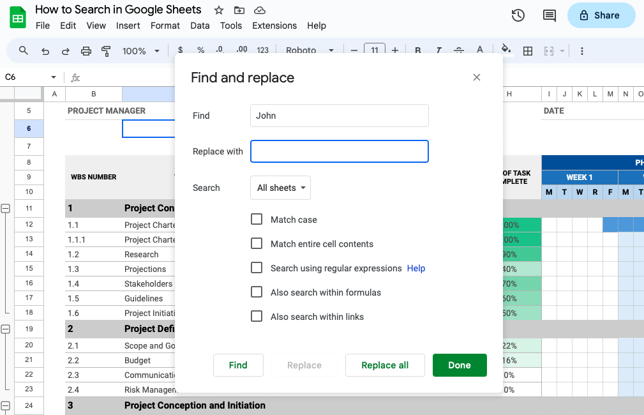Open cell borders options

click(528, 51)
